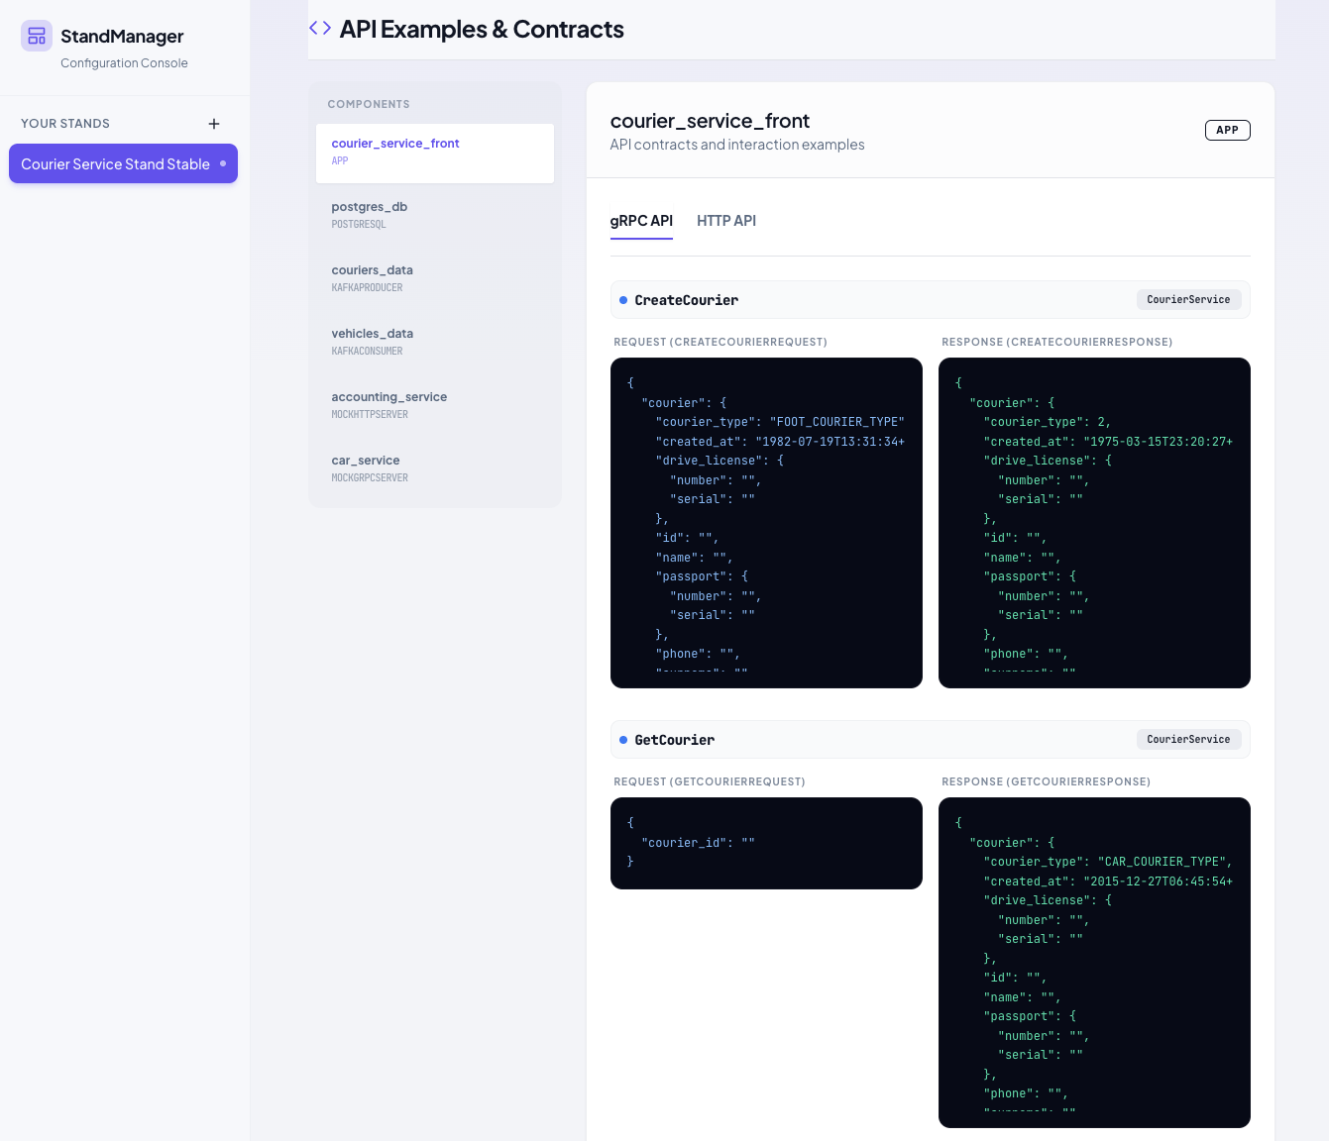The image size is (1329, 1141).
Task: Select the postgres_db component
Action: [x=434, y=214]
